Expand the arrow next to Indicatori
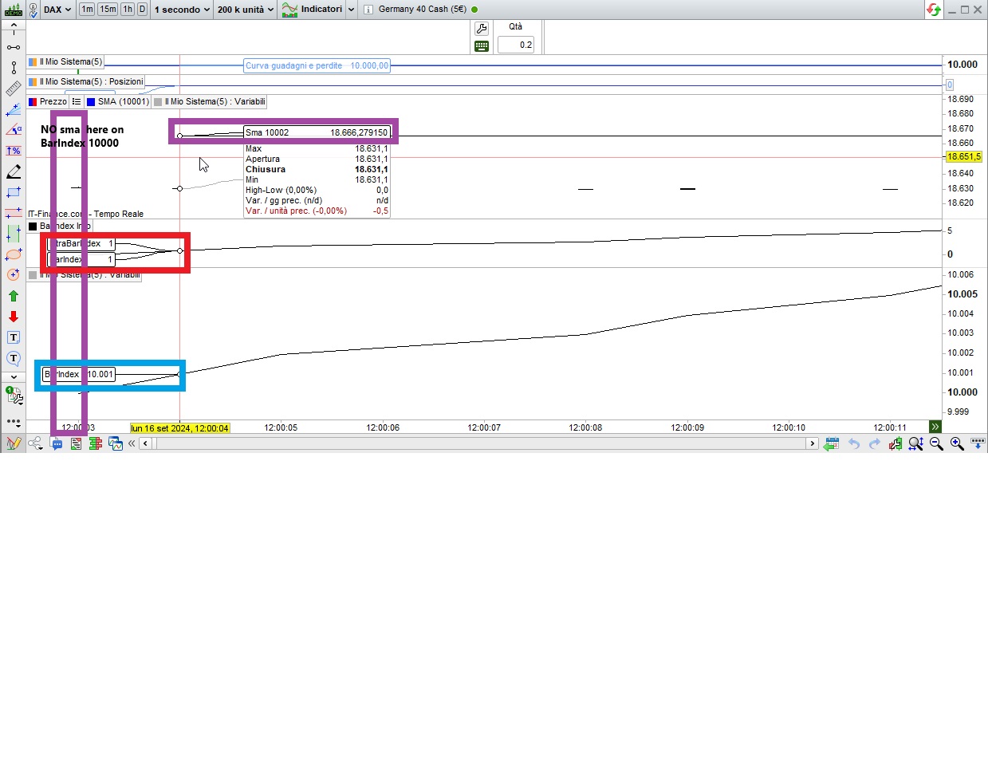 click(351, 10)
